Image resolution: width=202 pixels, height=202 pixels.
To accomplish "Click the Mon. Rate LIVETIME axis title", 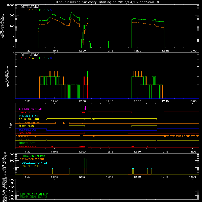I will (x=5, y=190).
